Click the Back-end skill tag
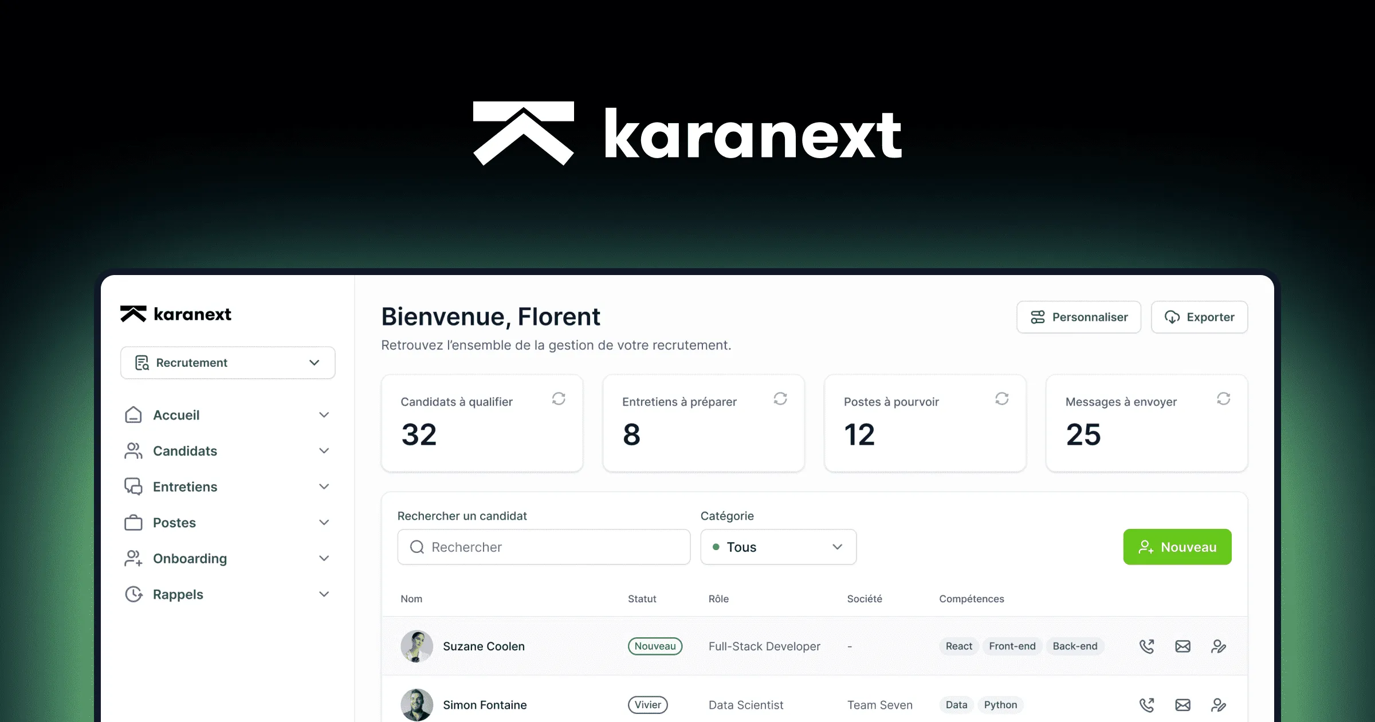1375x722 pixels. pos(1075,646)
